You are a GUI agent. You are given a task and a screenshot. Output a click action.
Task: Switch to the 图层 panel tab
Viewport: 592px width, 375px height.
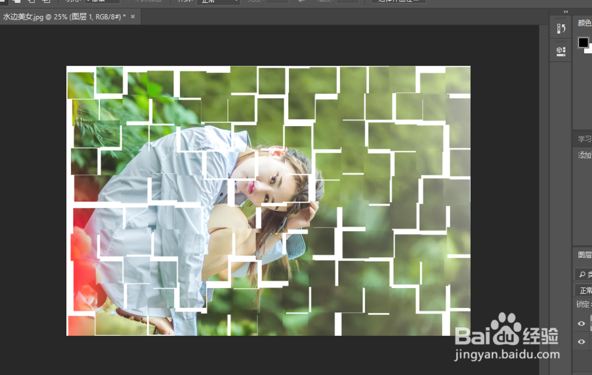click(584, 255)
